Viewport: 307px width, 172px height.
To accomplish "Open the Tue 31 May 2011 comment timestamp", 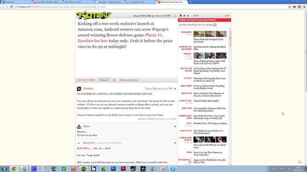I will point(158,88).
